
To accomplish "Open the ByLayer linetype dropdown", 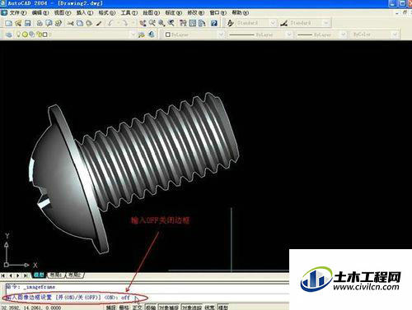I will [x=289, y=35].
